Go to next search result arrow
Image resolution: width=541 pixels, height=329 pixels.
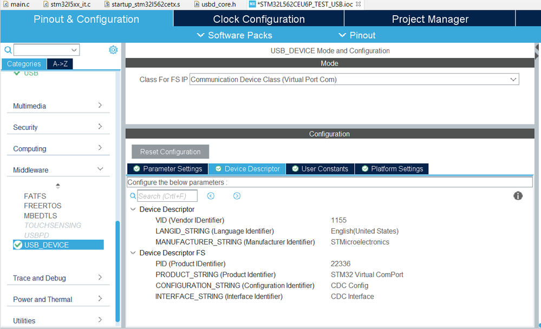click(x=237, y=196)
